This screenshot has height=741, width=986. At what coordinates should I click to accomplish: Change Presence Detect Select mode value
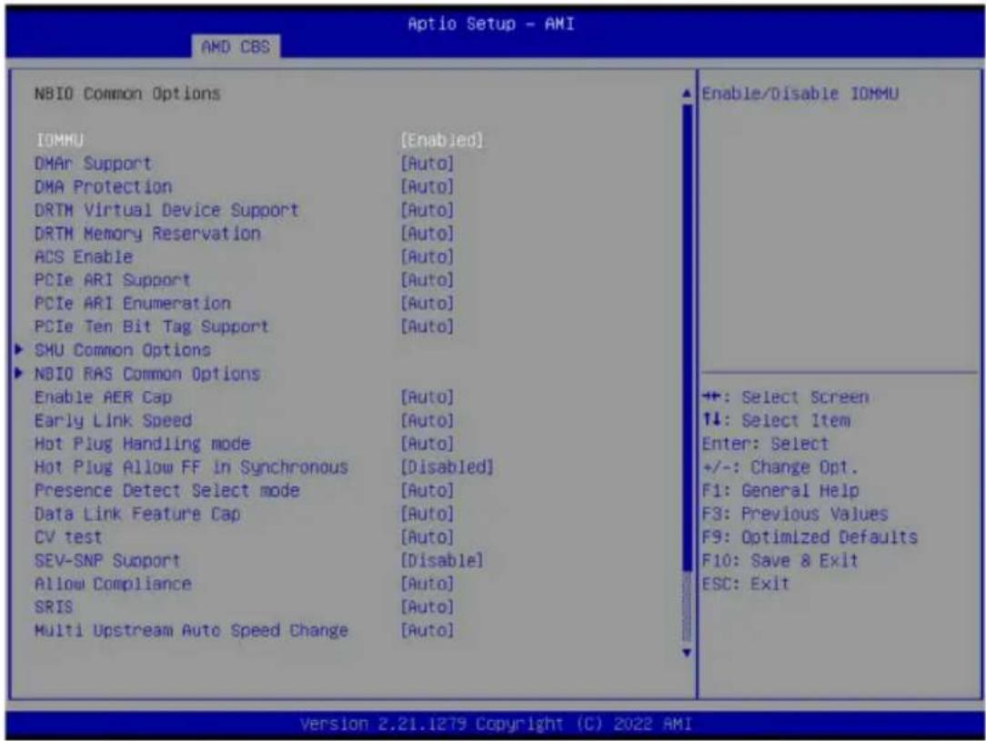(x=427, y=490)
